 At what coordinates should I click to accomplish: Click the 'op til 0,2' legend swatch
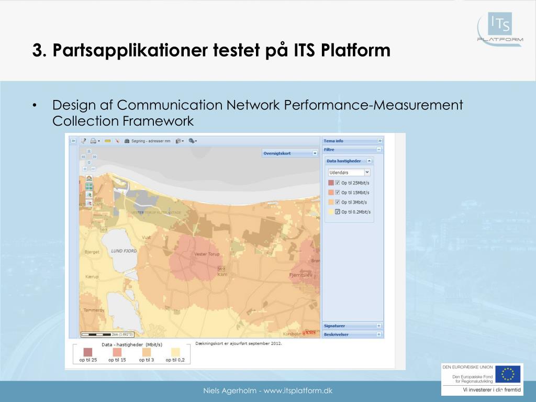[x=175, y=352]
